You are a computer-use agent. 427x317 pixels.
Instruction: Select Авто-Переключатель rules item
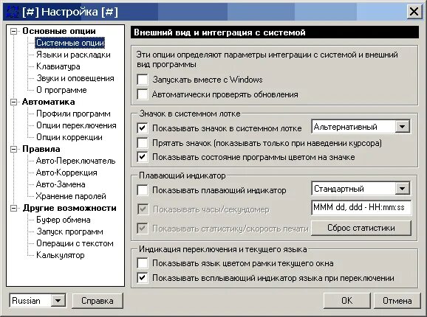pos(75,161)
